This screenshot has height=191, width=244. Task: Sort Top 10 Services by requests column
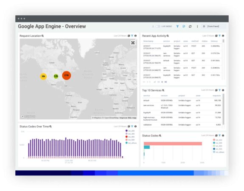coord(216,96)
